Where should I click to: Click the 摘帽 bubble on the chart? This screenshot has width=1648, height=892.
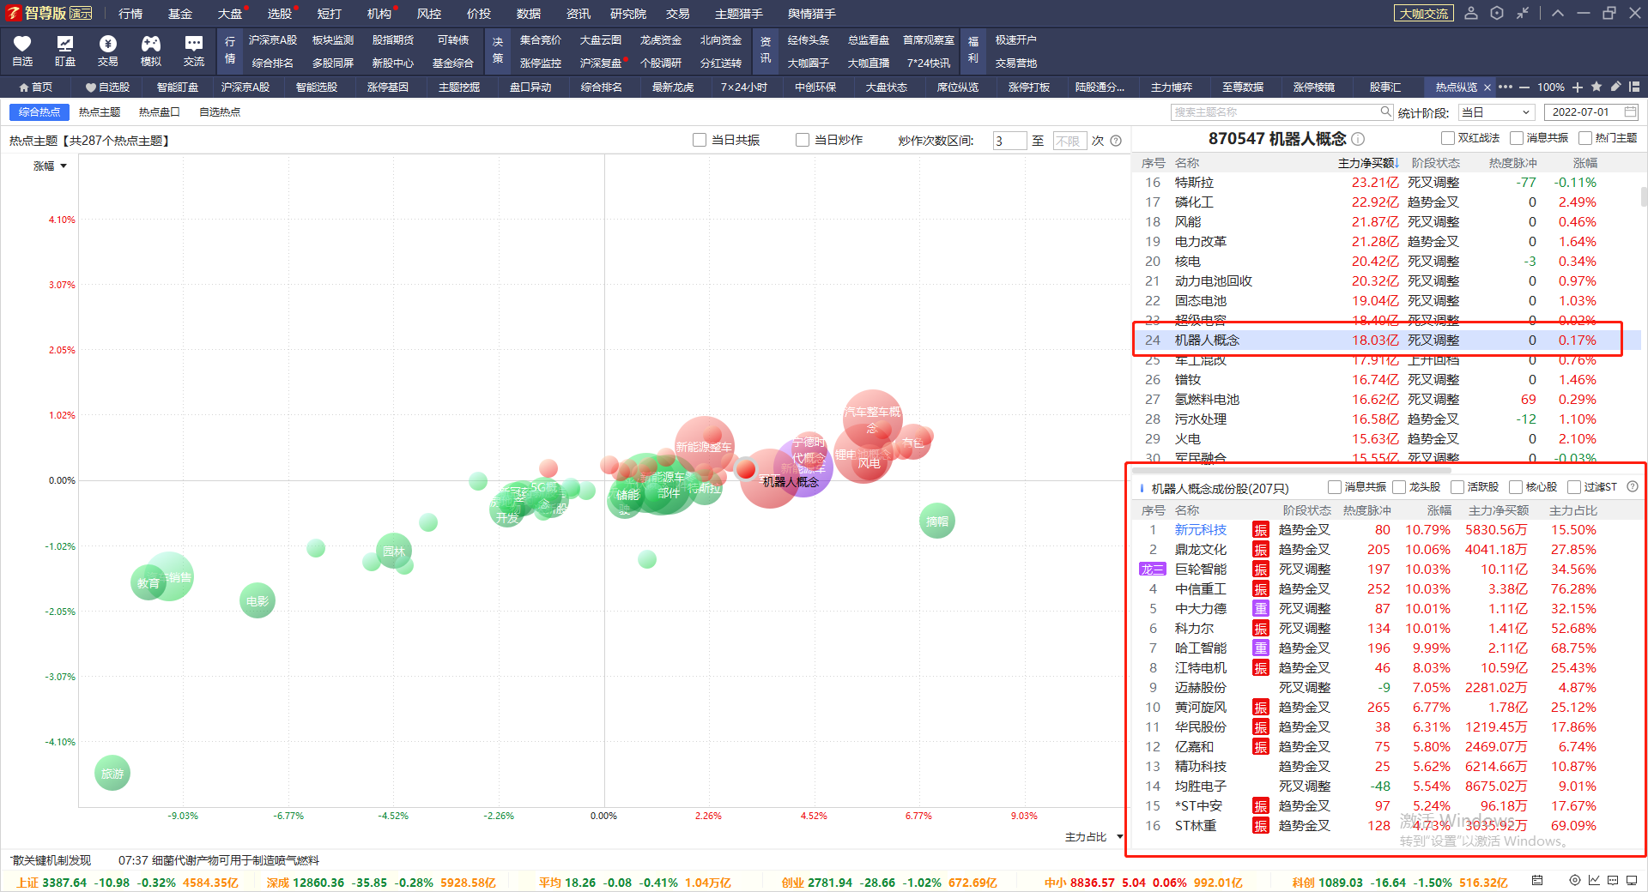pyautogui.click(x=937, y=521)
